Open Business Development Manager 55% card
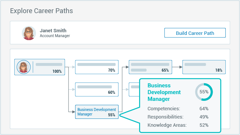The height and width of the screenshot is (135, 240). pos(97,112)
